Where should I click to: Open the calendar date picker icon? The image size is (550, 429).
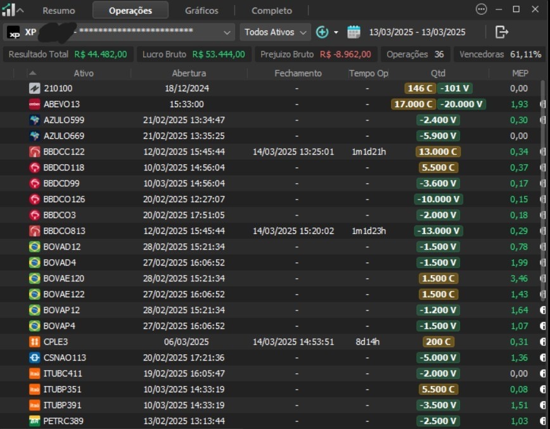tap(354, 32)
